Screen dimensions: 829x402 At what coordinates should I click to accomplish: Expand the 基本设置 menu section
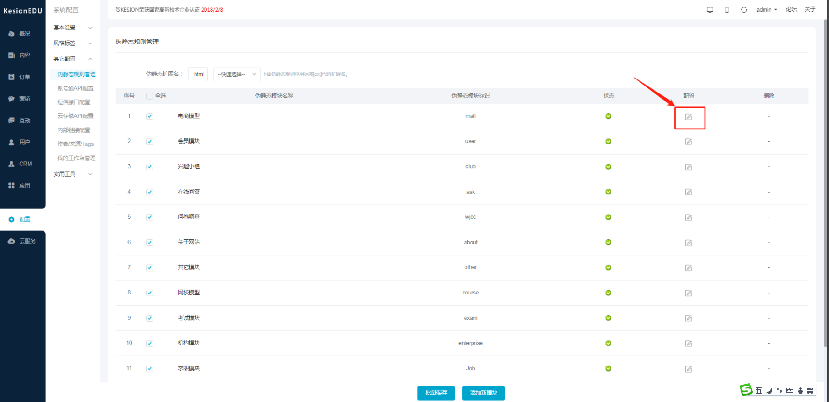click(x=73, y=28)
